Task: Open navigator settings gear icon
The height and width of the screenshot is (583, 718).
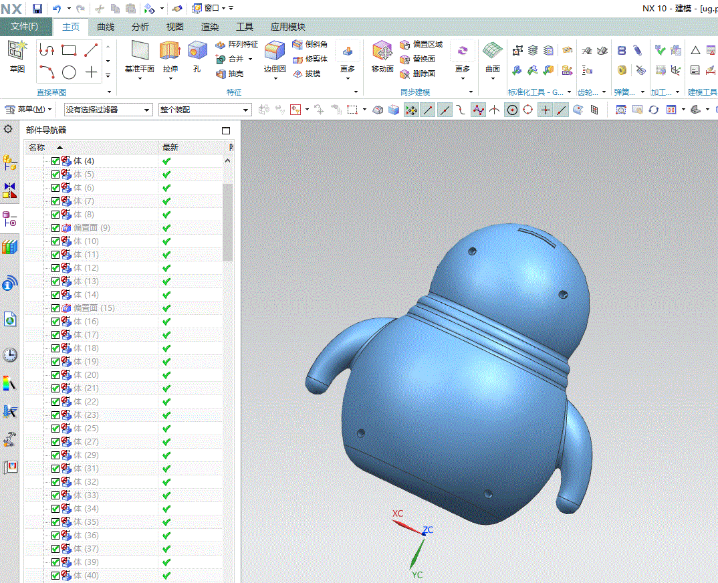Action: [x=8, y=129]
